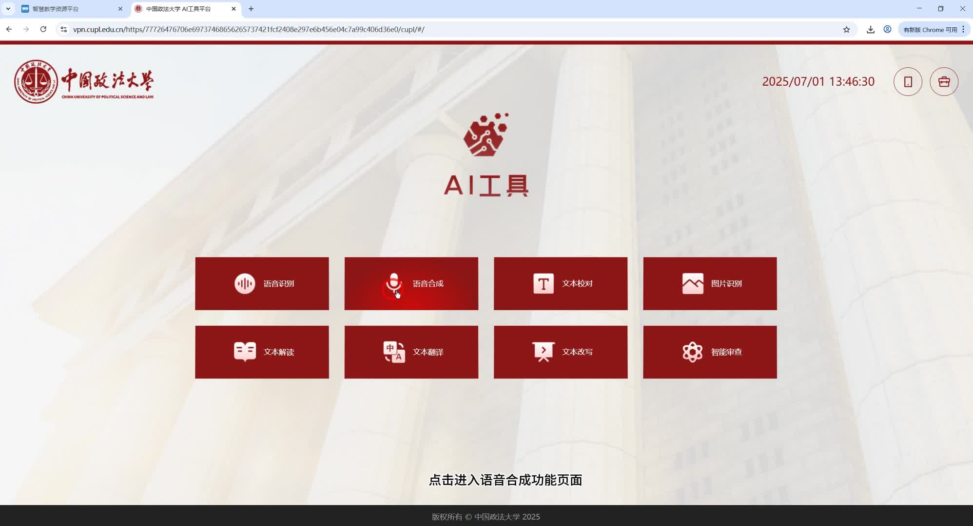Select the 语音识别 speech recognition tool
973x526 pixels.
[262, 283]
